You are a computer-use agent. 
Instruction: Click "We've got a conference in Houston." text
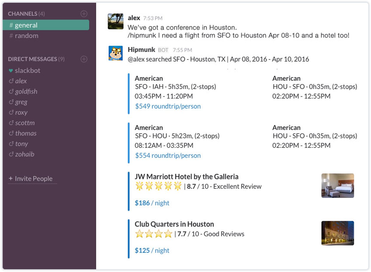pos(182,28)
